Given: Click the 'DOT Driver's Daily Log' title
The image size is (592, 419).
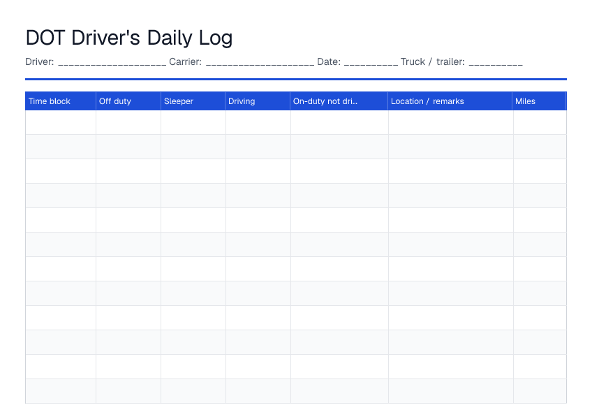Looking at the screenshot, I should (128, 38).
